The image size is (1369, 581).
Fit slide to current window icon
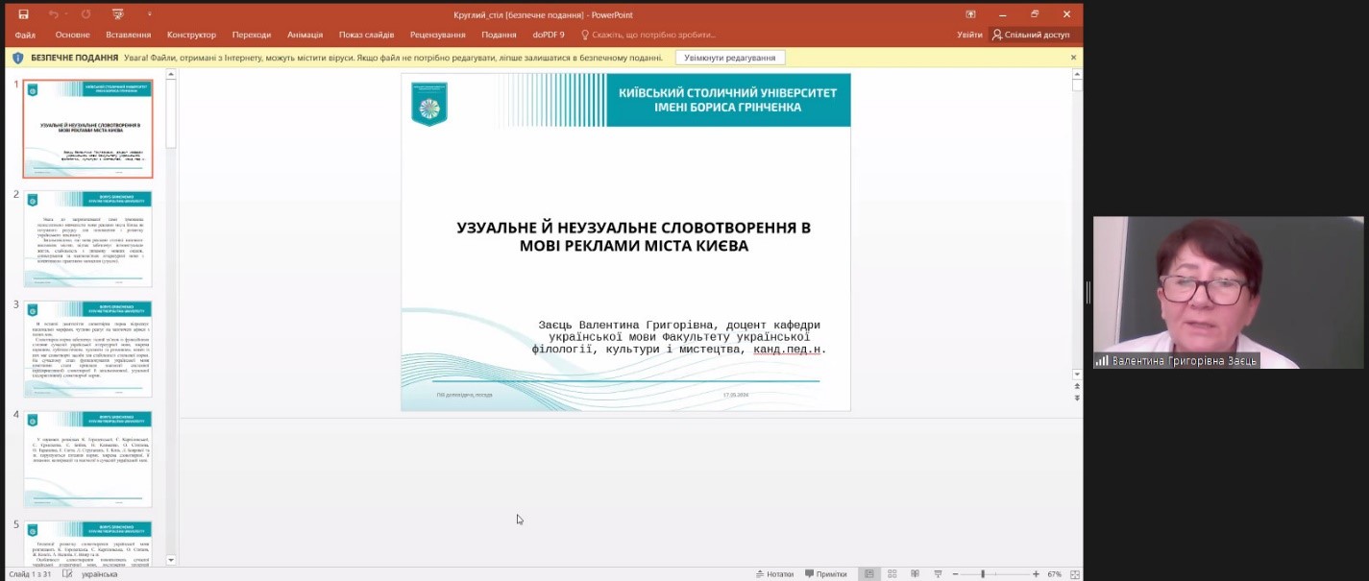pyautogui.click(x=1073, y=573)
